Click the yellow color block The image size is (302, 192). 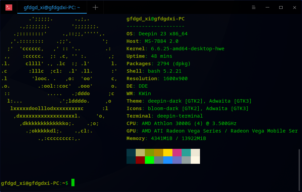pyautogui.click(x=168, y=153)
